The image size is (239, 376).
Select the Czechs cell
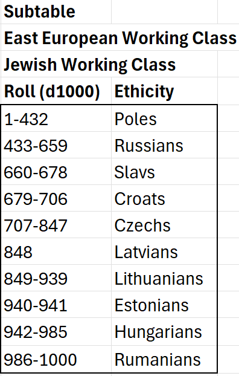(x=164, y=225)
